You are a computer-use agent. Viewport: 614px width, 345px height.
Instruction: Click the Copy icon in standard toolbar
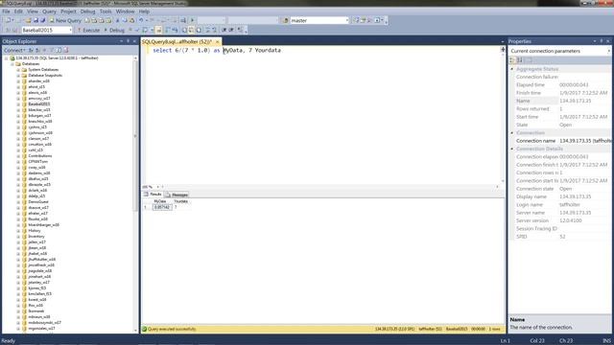coord(125,20)
